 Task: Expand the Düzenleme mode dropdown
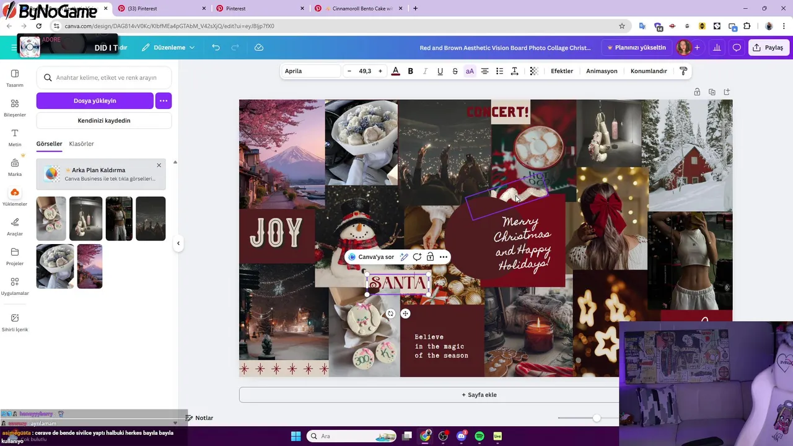(167, 48)
